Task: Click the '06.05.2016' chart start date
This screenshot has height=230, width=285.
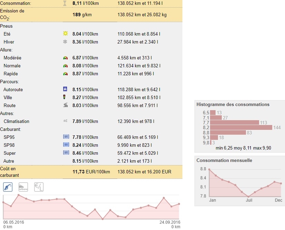Action: pyautogui.click(x=13, y=222)
